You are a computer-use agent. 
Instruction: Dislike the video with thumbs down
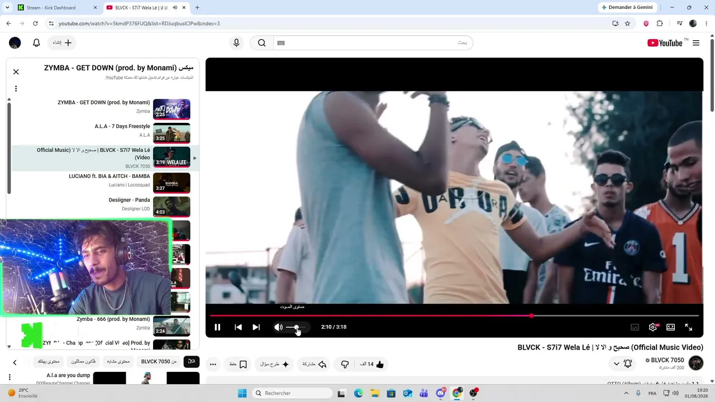(345, 364)
